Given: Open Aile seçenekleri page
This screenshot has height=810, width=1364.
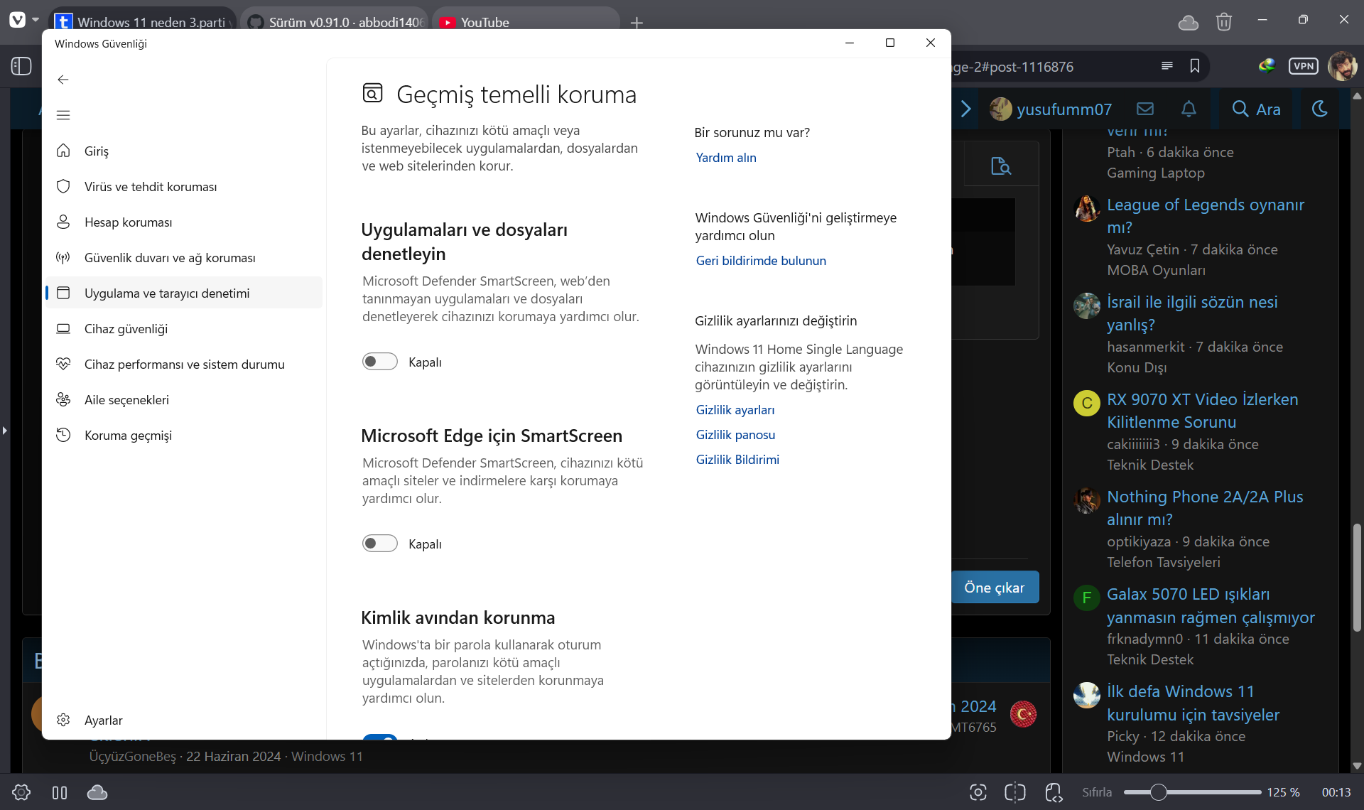Looking at the screenshot, I should [x=183, y=399].
